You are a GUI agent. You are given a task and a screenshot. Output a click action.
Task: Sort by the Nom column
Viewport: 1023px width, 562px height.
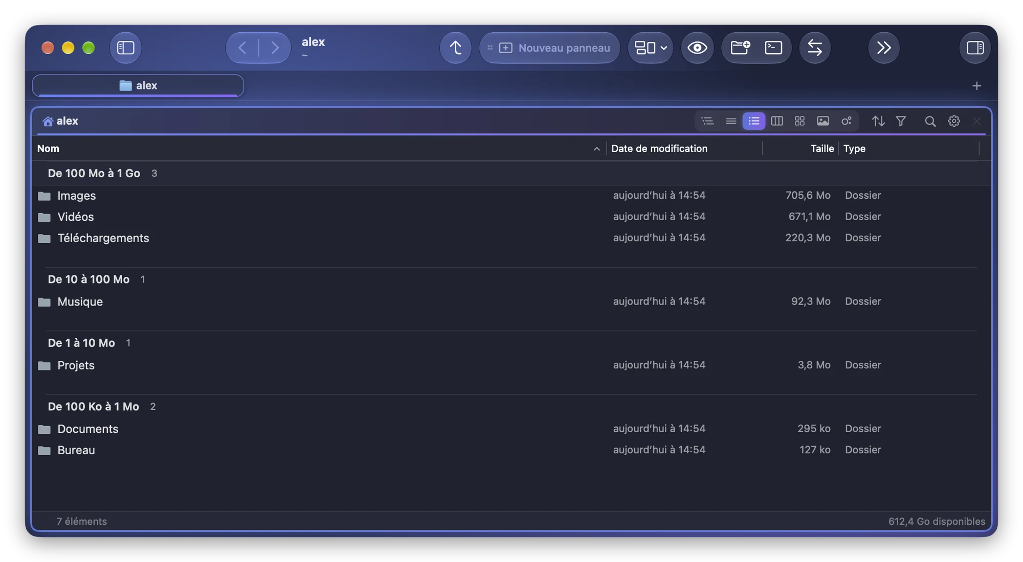tap(319, 149)
